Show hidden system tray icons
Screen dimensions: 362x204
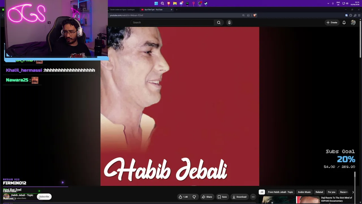click(328, 3)
